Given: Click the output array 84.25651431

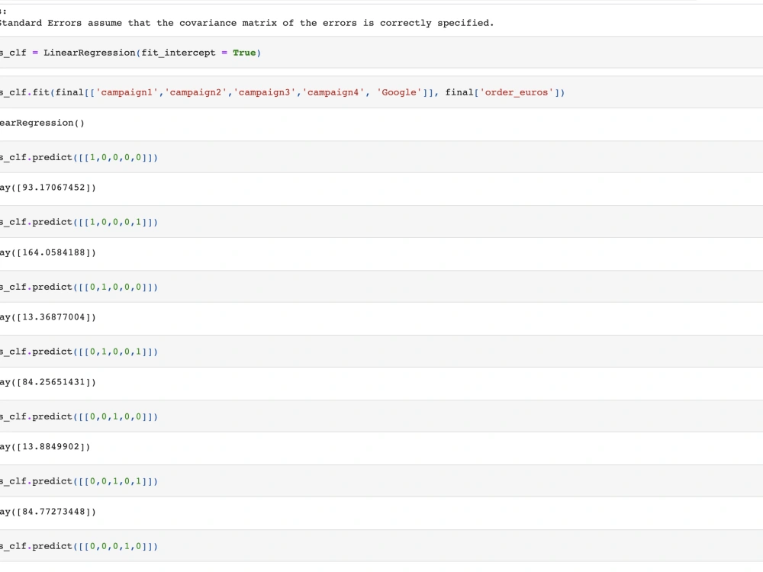Looking at the screenshot, I should [x=46, y=382].
